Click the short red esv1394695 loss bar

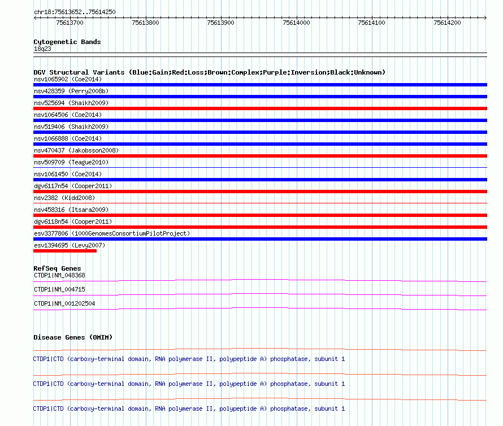coord(65,251)
